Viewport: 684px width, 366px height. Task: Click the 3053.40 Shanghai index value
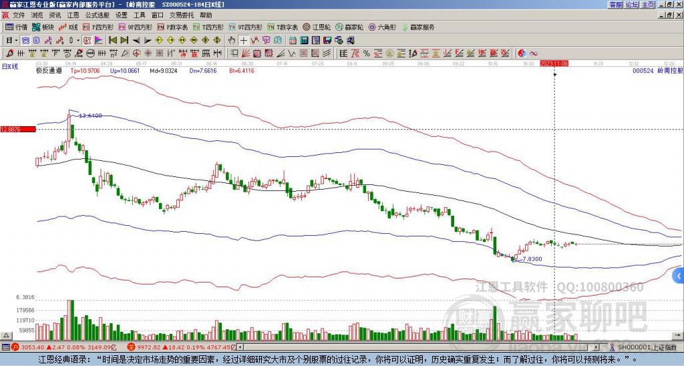33,347
